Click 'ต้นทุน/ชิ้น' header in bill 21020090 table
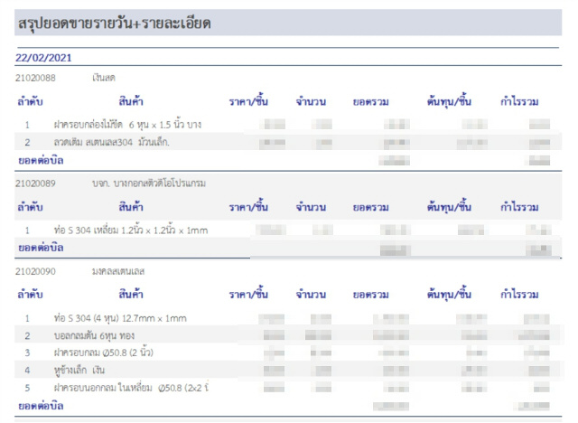The width and height of the screenshot is (578, 423). pyautogui.click(x=449, y=294)
